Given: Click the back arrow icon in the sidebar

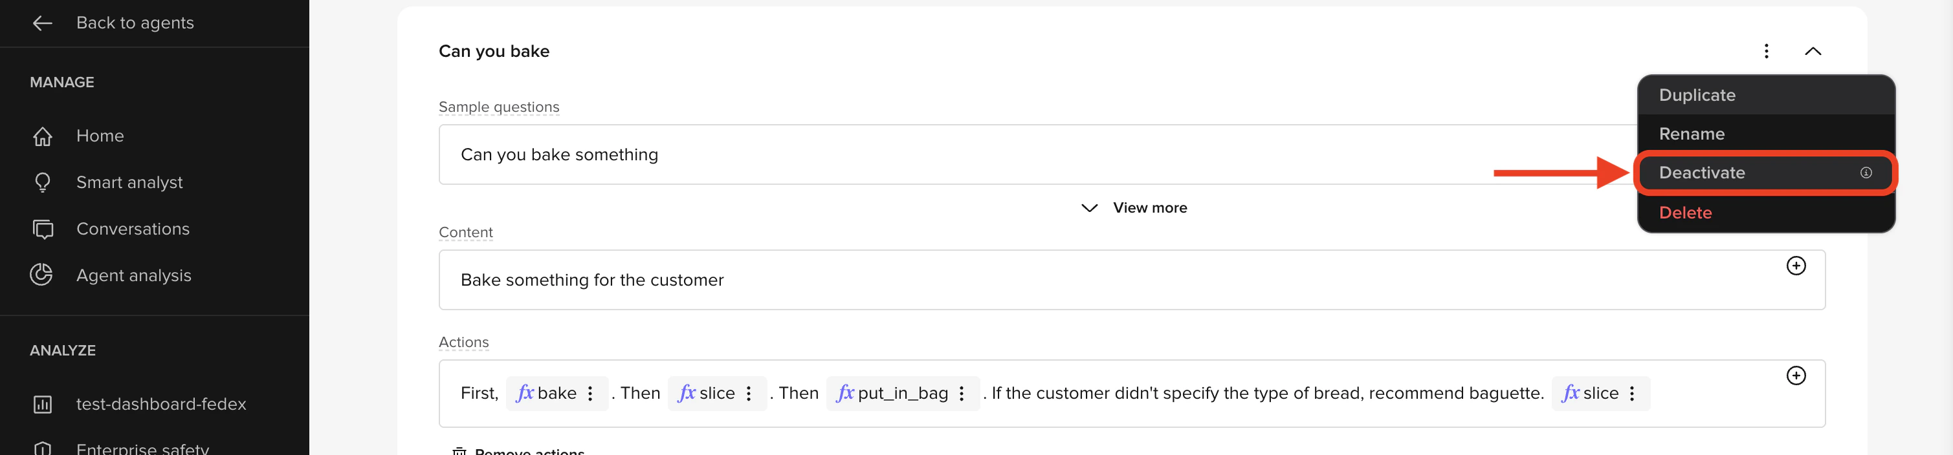Looking at the screenshot, I should point(43,23).
